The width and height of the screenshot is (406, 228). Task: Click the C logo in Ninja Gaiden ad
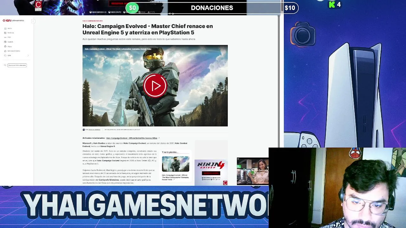[225, 183]
